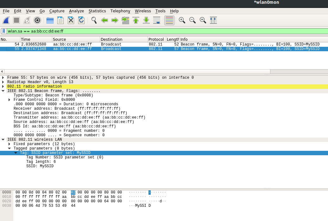Open the capture options dialog
Viewport: 328px width, 221px height.
[38, 20]
